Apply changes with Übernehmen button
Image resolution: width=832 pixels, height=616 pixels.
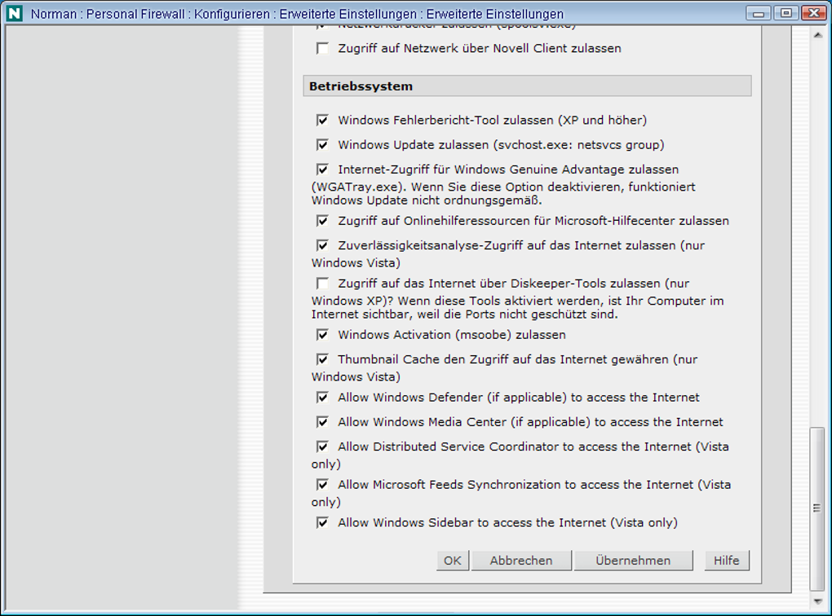633,561
